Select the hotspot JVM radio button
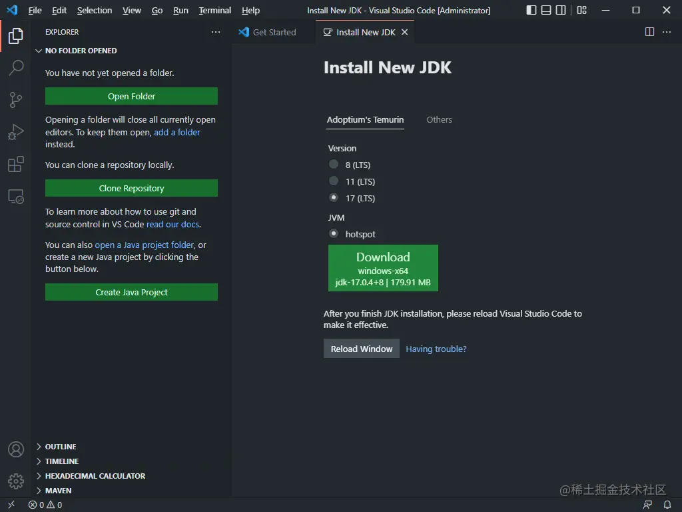The height and width of the screenshot is (512, 682). 334,233
